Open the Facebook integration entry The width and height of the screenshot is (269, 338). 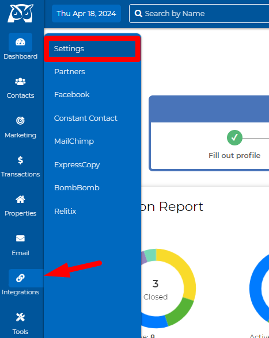point(72,95)
